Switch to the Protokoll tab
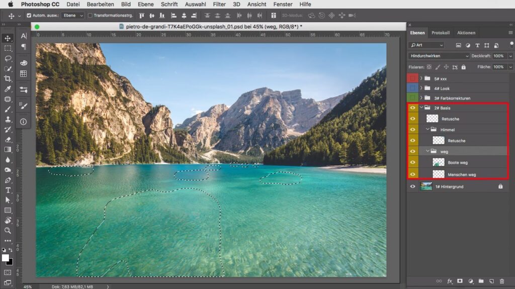The height and width of the screenshot is (289, 515). pyautogui.click(x=441, y=33)
